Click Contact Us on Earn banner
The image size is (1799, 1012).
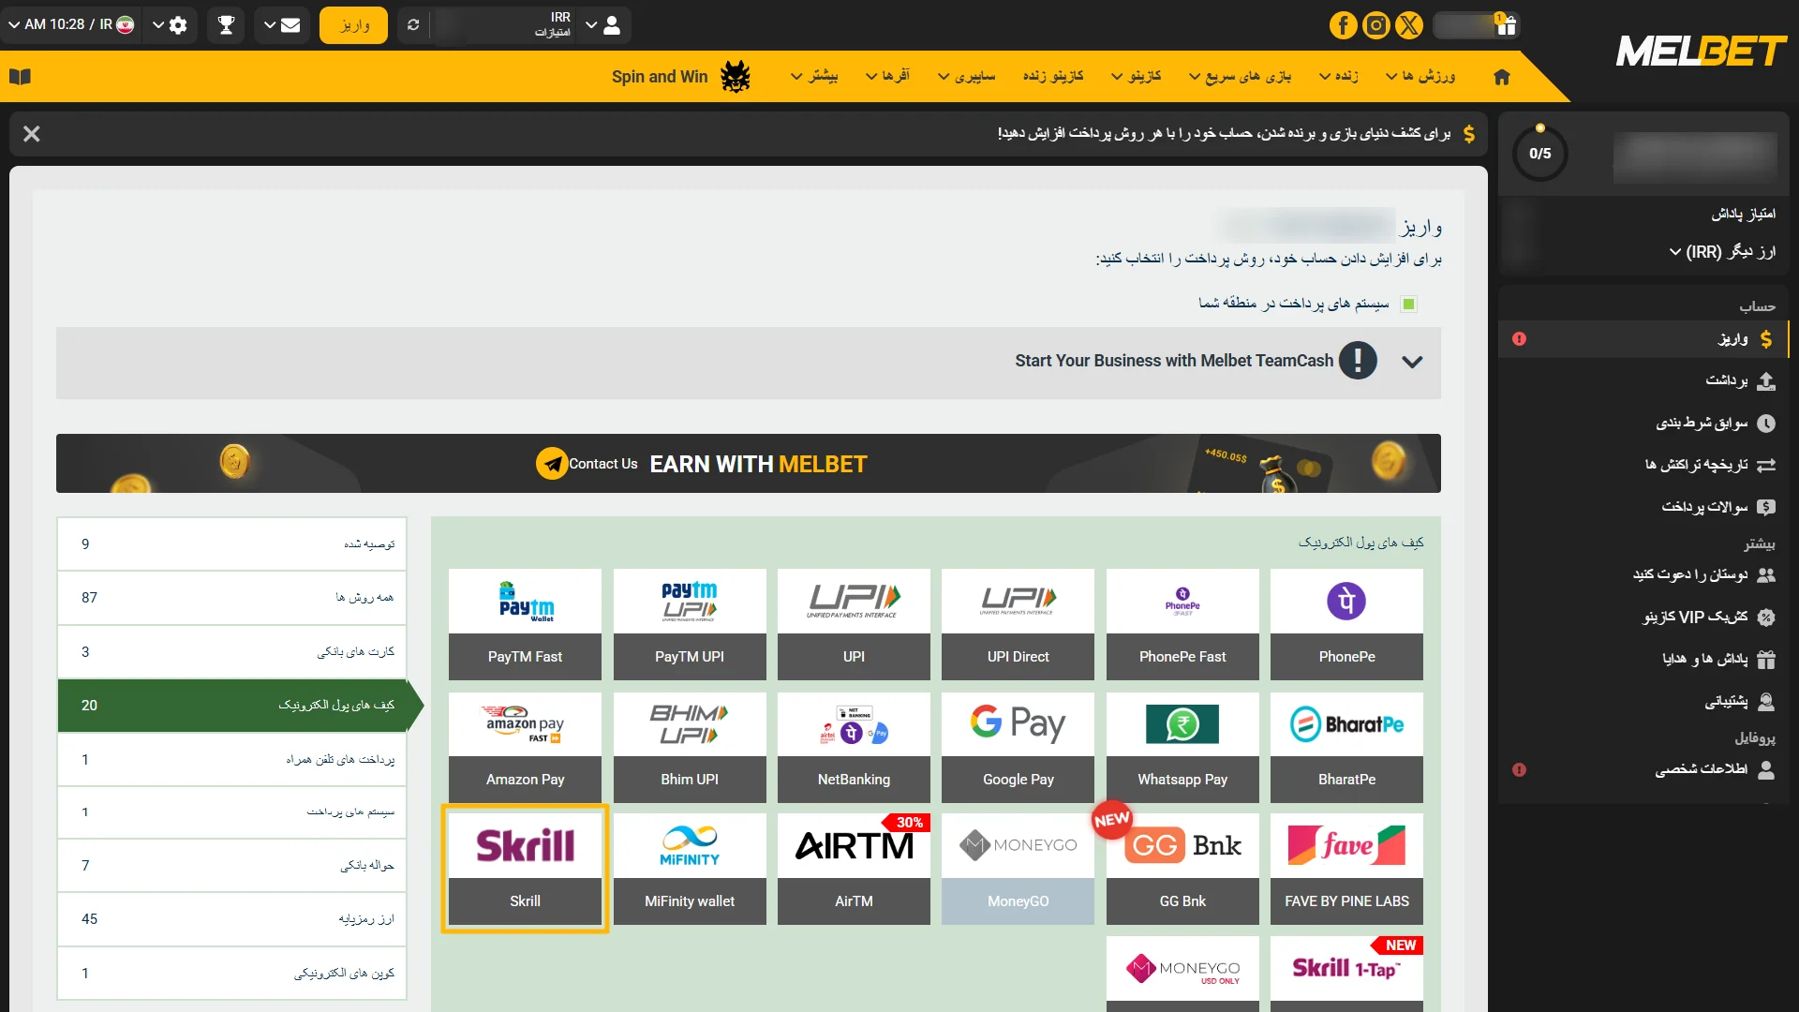[x=587, y=464]
